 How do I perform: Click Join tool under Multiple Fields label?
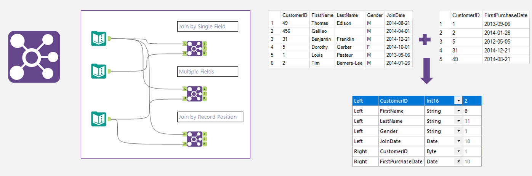(194, 94)
